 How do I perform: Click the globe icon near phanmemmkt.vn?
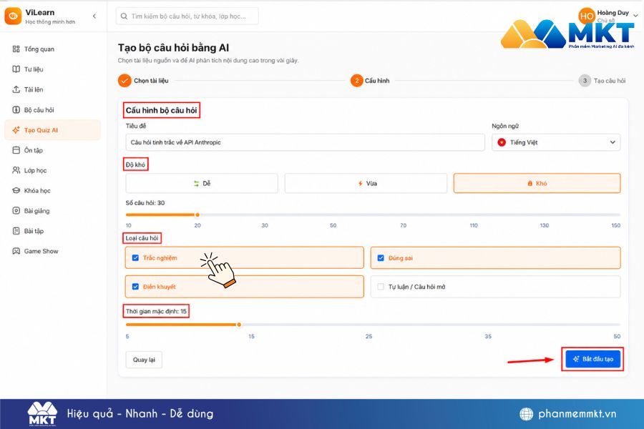526,414
